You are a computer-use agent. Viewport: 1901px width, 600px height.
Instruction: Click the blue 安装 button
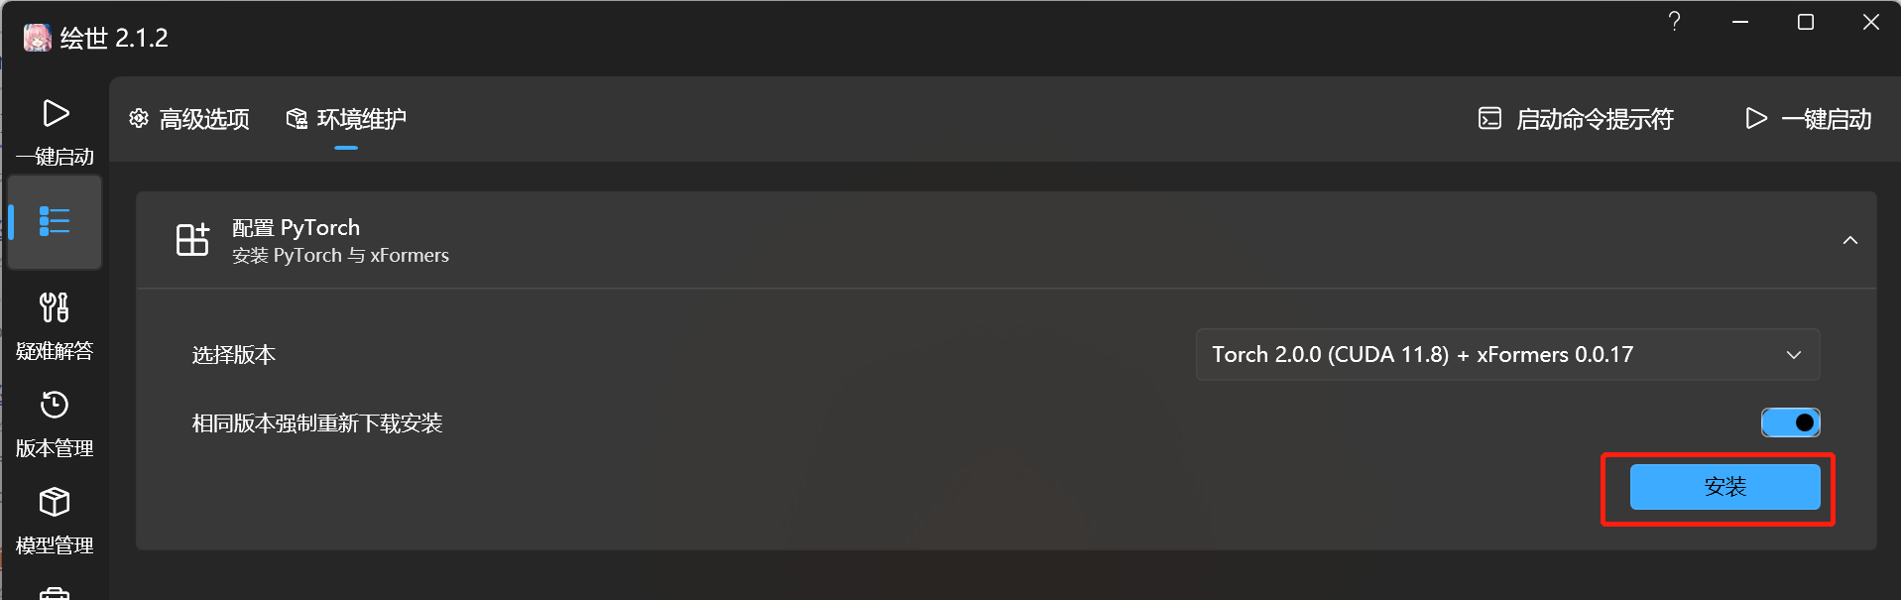(1724, 487)
